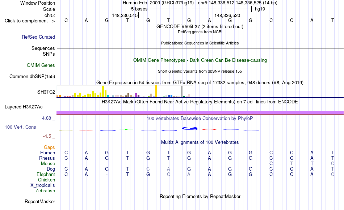Select the Zebrafish alignment row label
The image size is (344, 210).
pos(45,191)
